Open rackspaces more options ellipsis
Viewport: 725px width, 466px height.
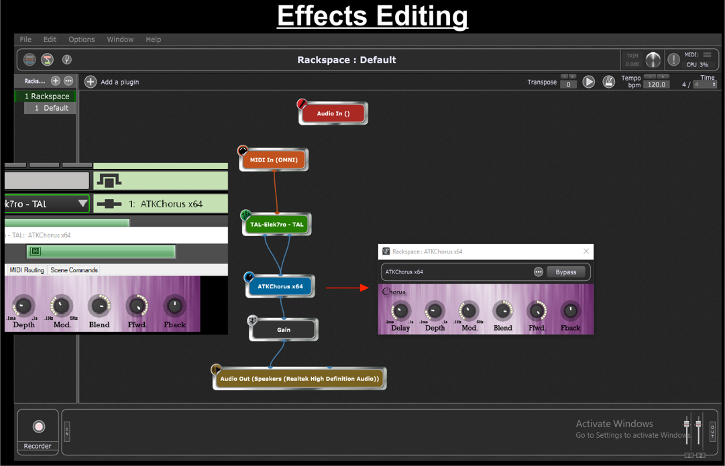point(68,81)
